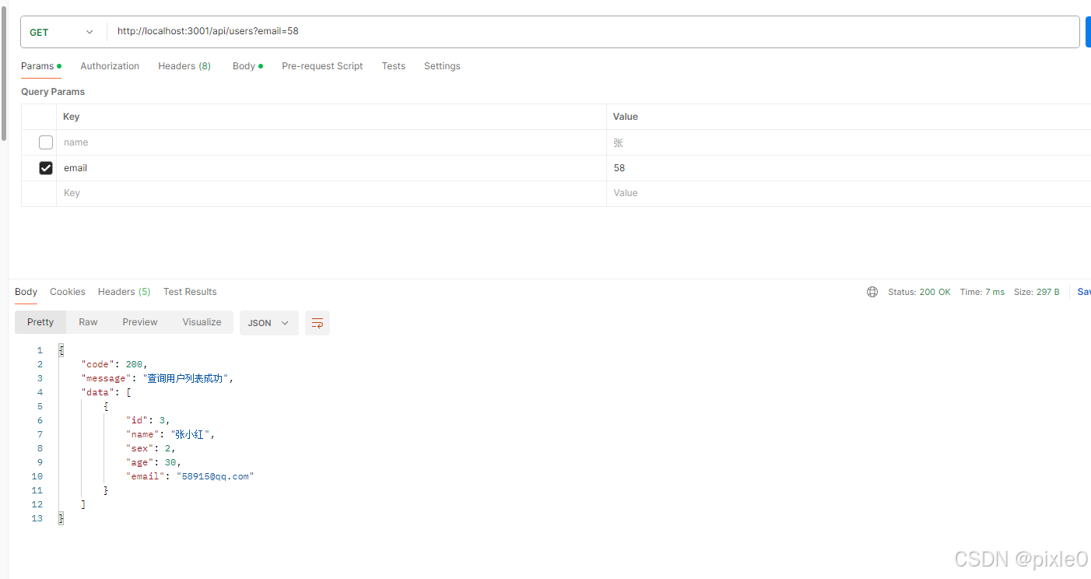Open the Test Results tab
This screenshot has height=579, width=1091.
[190, 292]
